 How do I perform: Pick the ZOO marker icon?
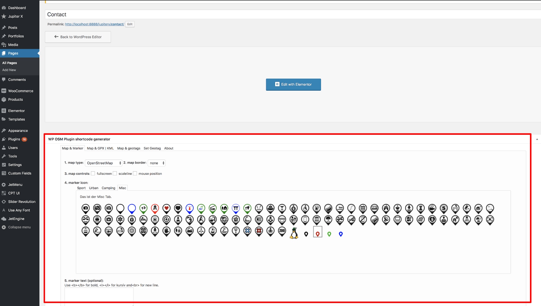click(x=282, y=231)
